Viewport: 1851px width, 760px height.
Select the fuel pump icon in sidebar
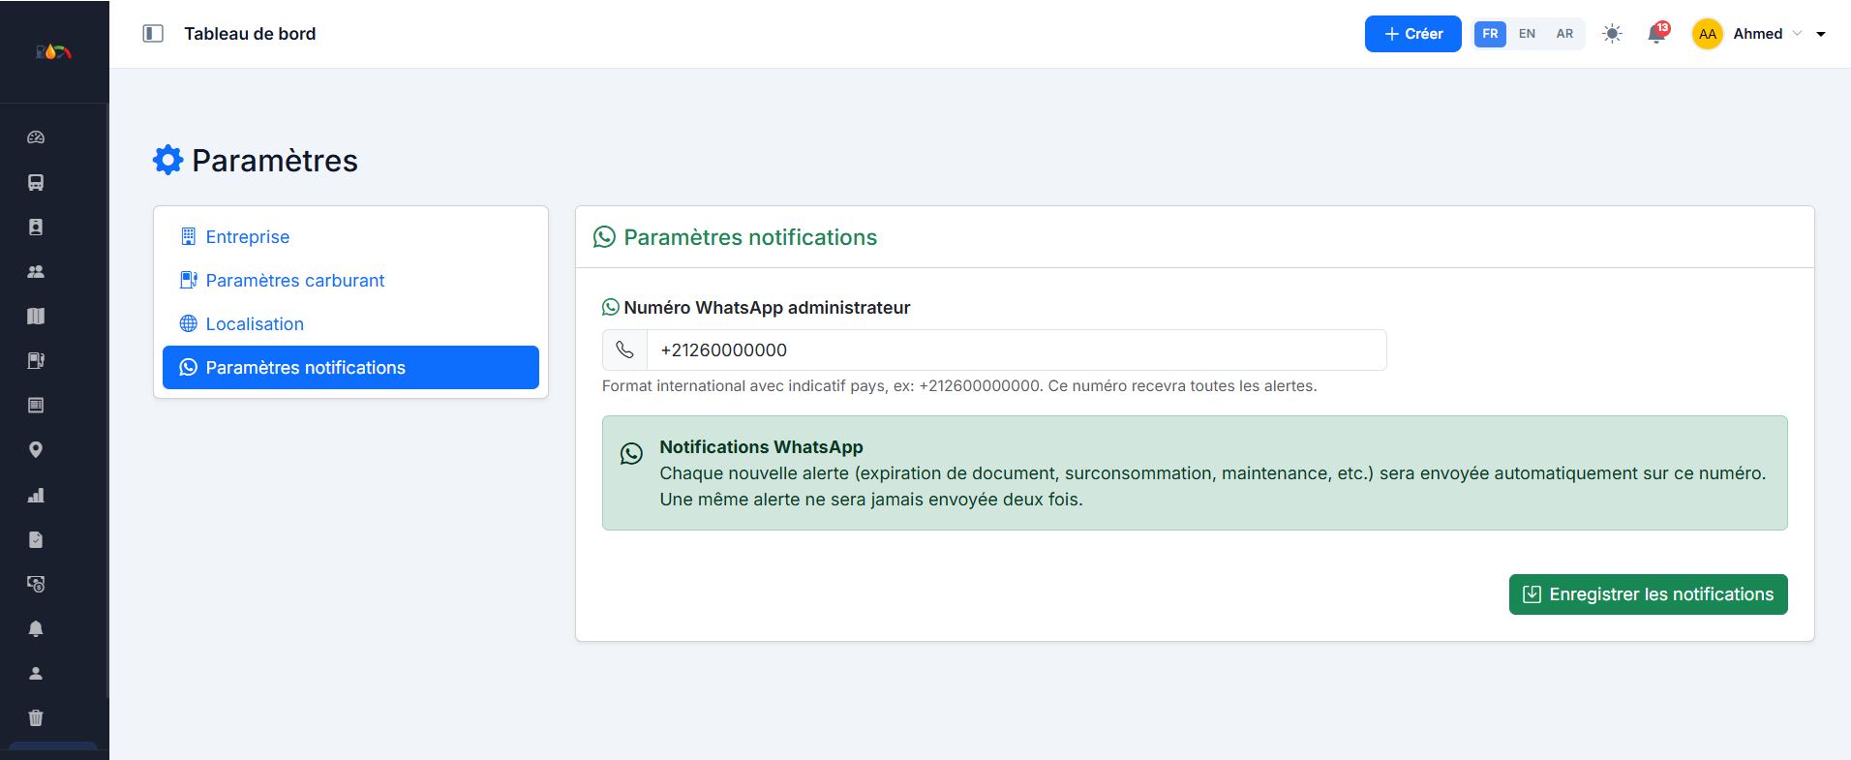36,361
